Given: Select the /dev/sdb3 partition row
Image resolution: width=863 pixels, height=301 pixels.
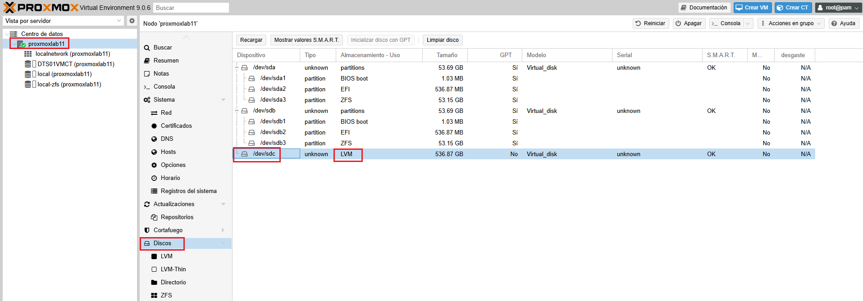Looking at the screenshot, I should (524, 143).
